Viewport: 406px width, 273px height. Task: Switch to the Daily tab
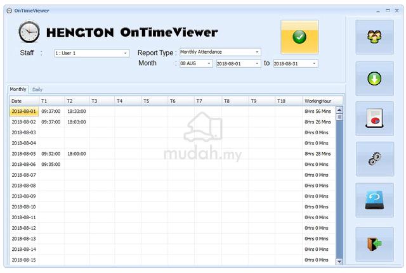coord(37,89)
